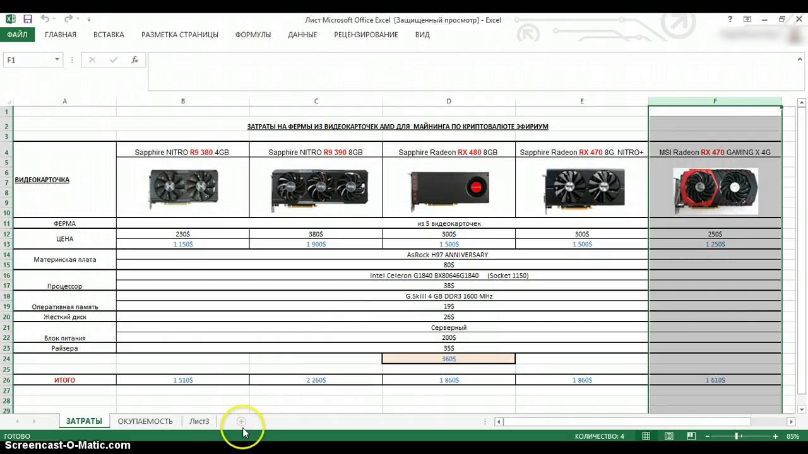Click the Undo arrow icon
The image size is (808, 454).
(45, 20)
